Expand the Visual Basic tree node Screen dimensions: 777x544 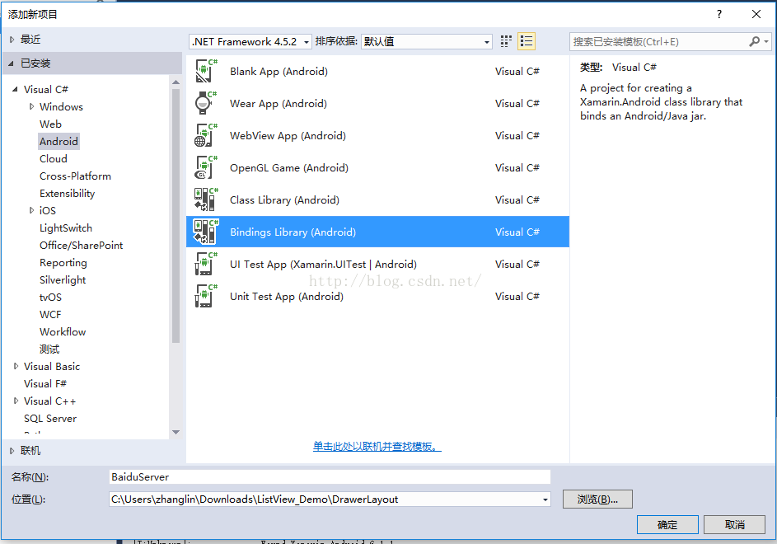click(x=16, y=366)
